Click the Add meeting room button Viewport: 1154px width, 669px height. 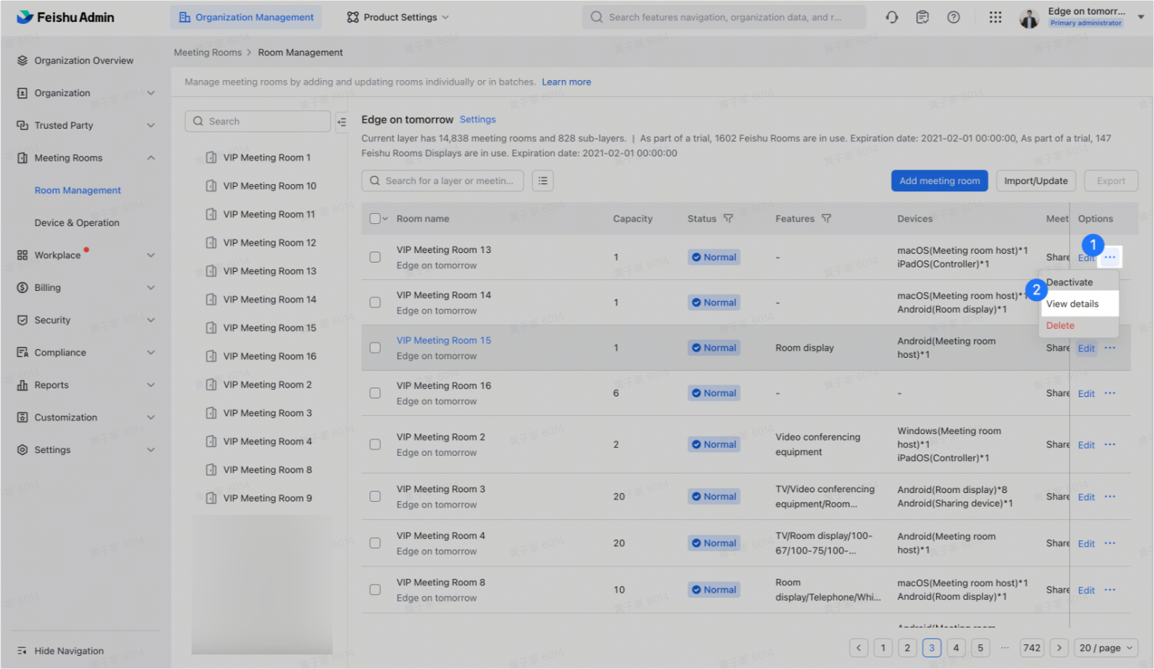point(939,181)
